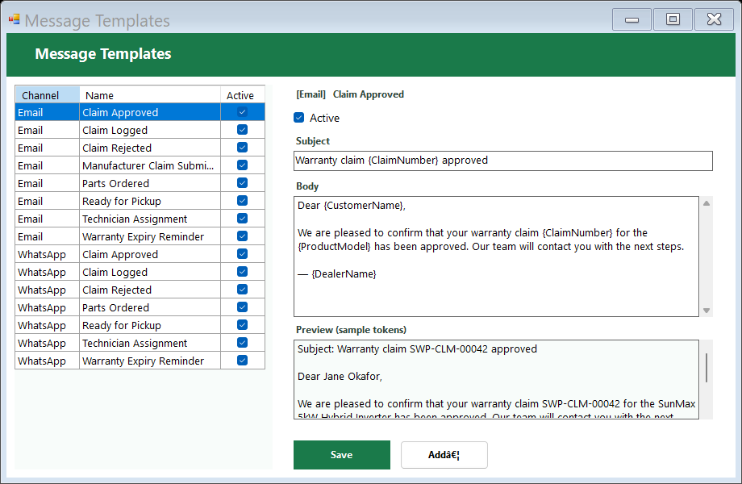Click the Add… button
The height and width of the screenshot is (484, 742).
pyautogui.click(x=444, y=455)
